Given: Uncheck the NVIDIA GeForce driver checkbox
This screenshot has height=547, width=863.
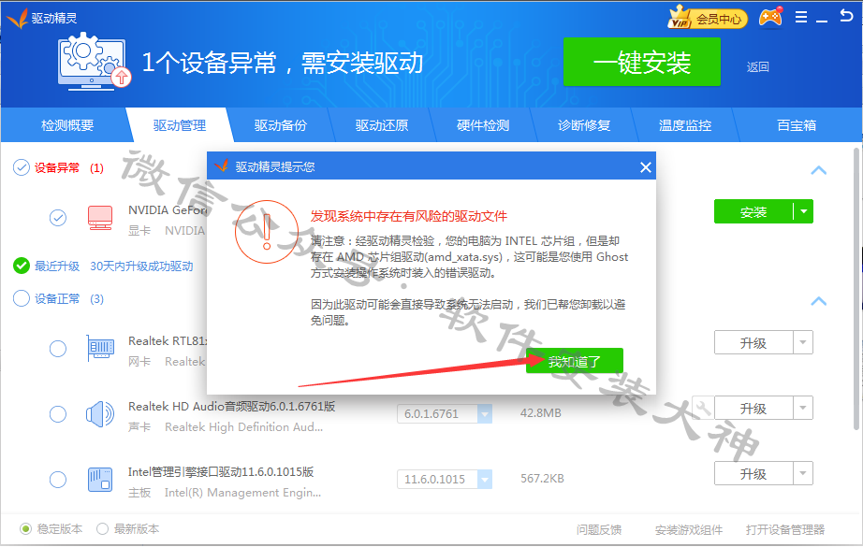Looking at the screenshot, I should (x=58, y=218).
